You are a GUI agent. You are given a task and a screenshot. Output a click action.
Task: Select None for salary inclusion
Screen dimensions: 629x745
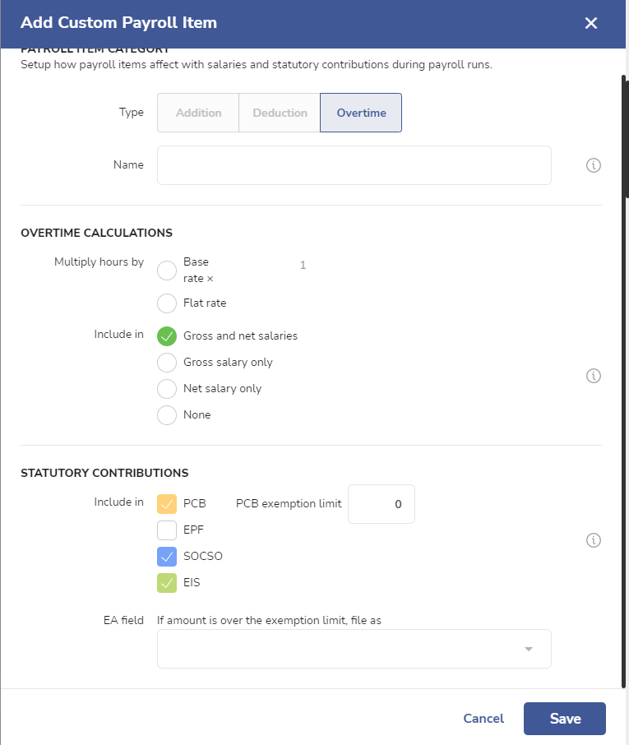pos(167,414)
